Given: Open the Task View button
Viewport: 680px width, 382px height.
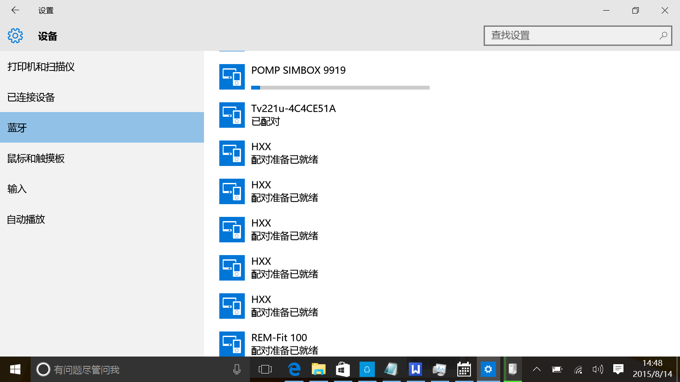Looking at the screenshot, I should (265, 369).
